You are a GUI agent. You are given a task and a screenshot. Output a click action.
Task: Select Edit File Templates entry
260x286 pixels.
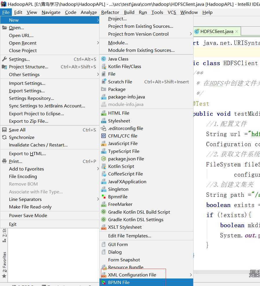[x=130, y=236]
